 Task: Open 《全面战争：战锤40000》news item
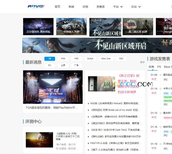[x=115, y=117]
